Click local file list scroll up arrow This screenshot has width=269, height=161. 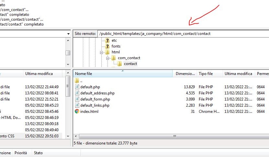tap(68, 73)
